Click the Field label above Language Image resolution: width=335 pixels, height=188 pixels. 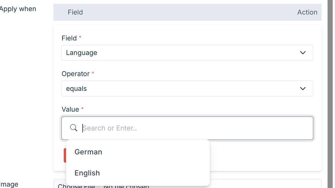click(x=69, y=38)
